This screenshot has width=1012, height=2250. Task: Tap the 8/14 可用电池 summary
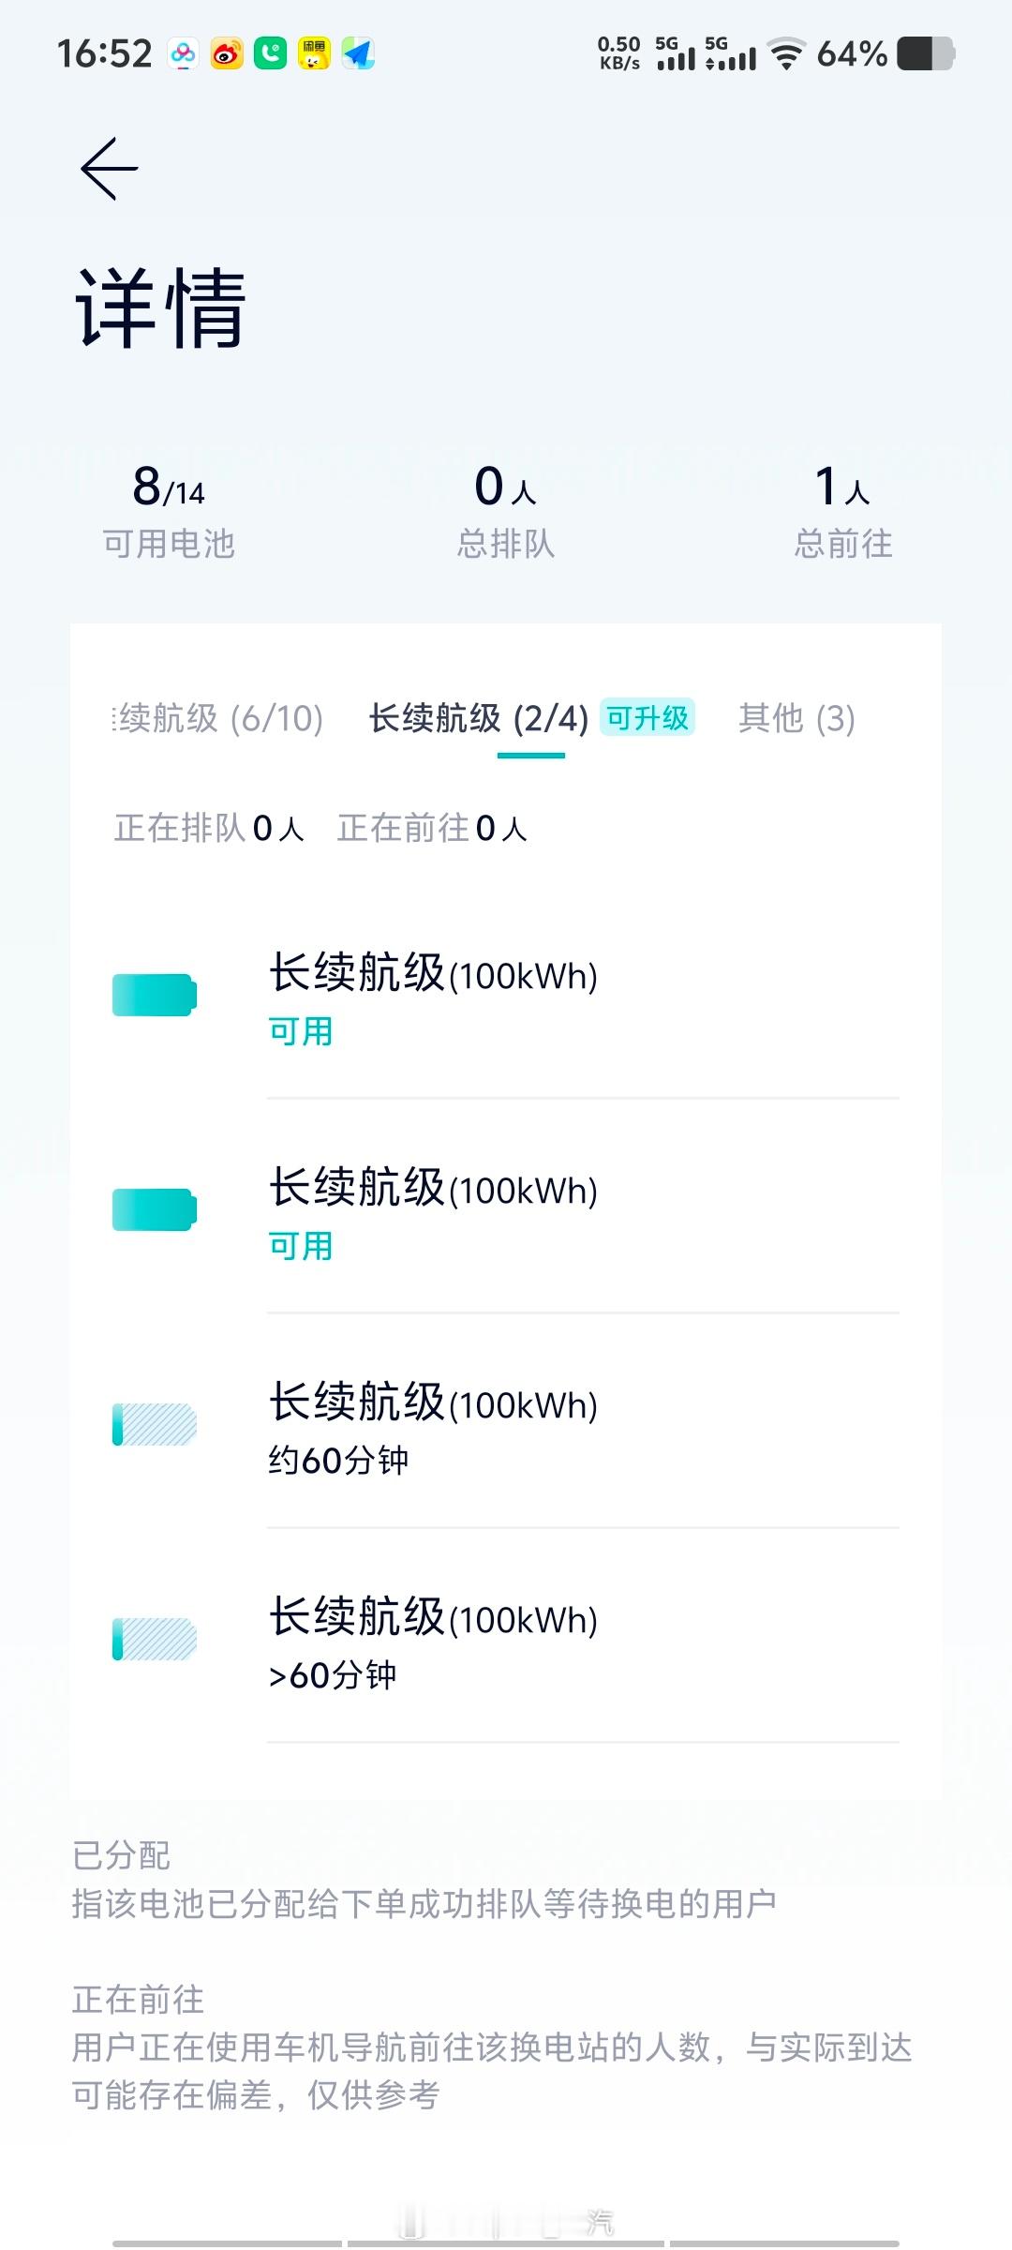(169, 512)
